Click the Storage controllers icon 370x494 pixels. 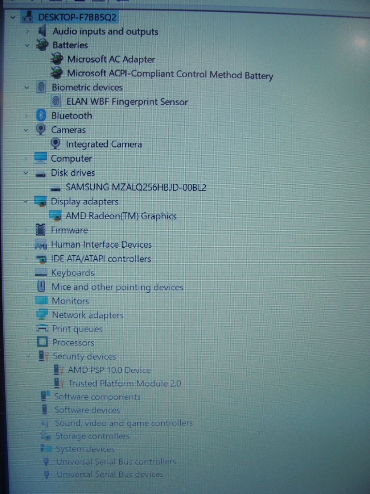(x=46, y=436)
